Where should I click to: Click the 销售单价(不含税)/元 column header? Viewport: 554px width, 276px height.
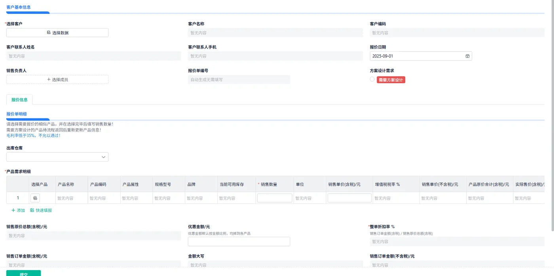pyautogui.click(x=443, y=185)
